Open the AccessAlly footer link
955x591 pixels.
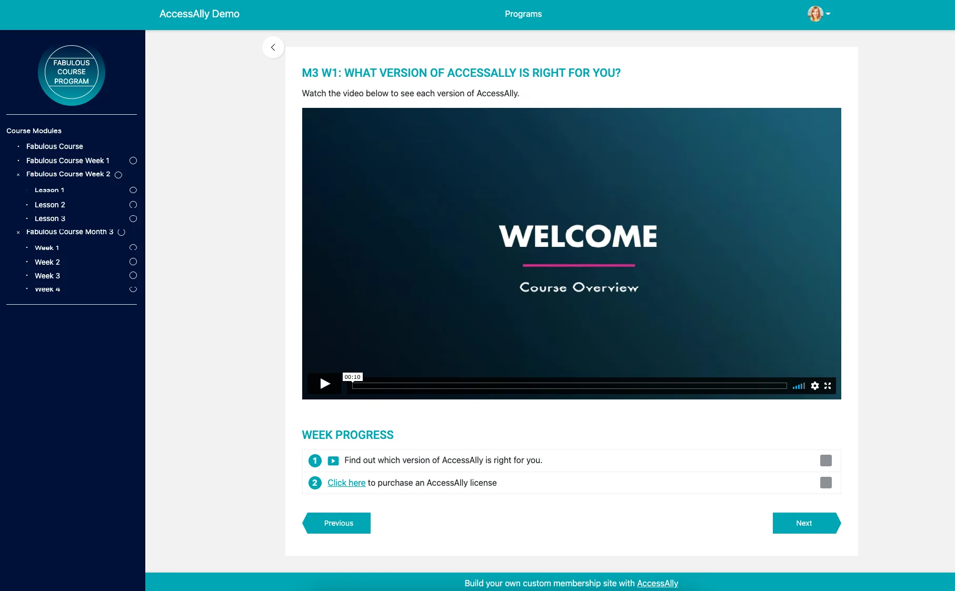coord(658,583)
